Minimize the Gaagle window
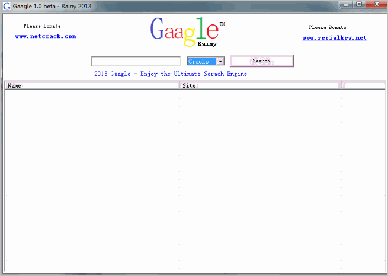 point(346,4)
